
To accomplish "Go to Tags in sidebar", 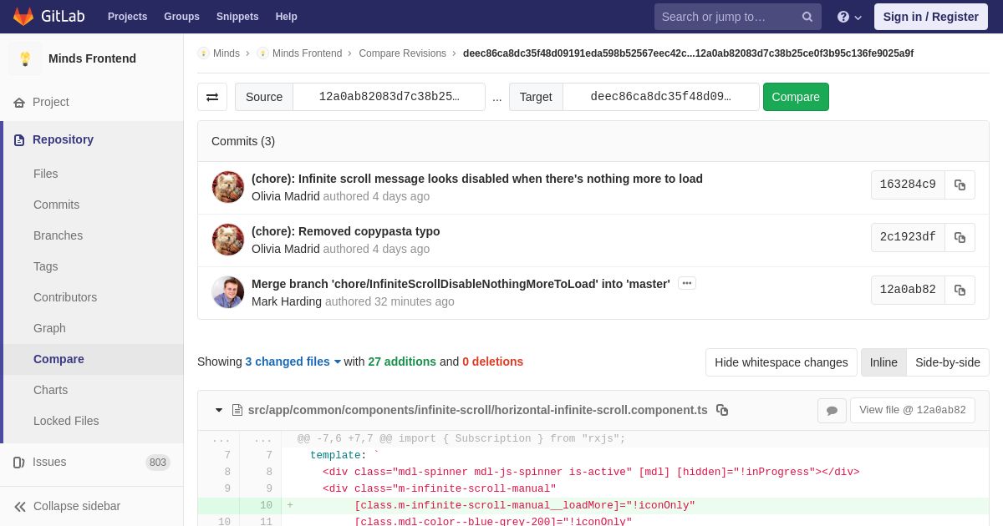I will pos(45,266).
